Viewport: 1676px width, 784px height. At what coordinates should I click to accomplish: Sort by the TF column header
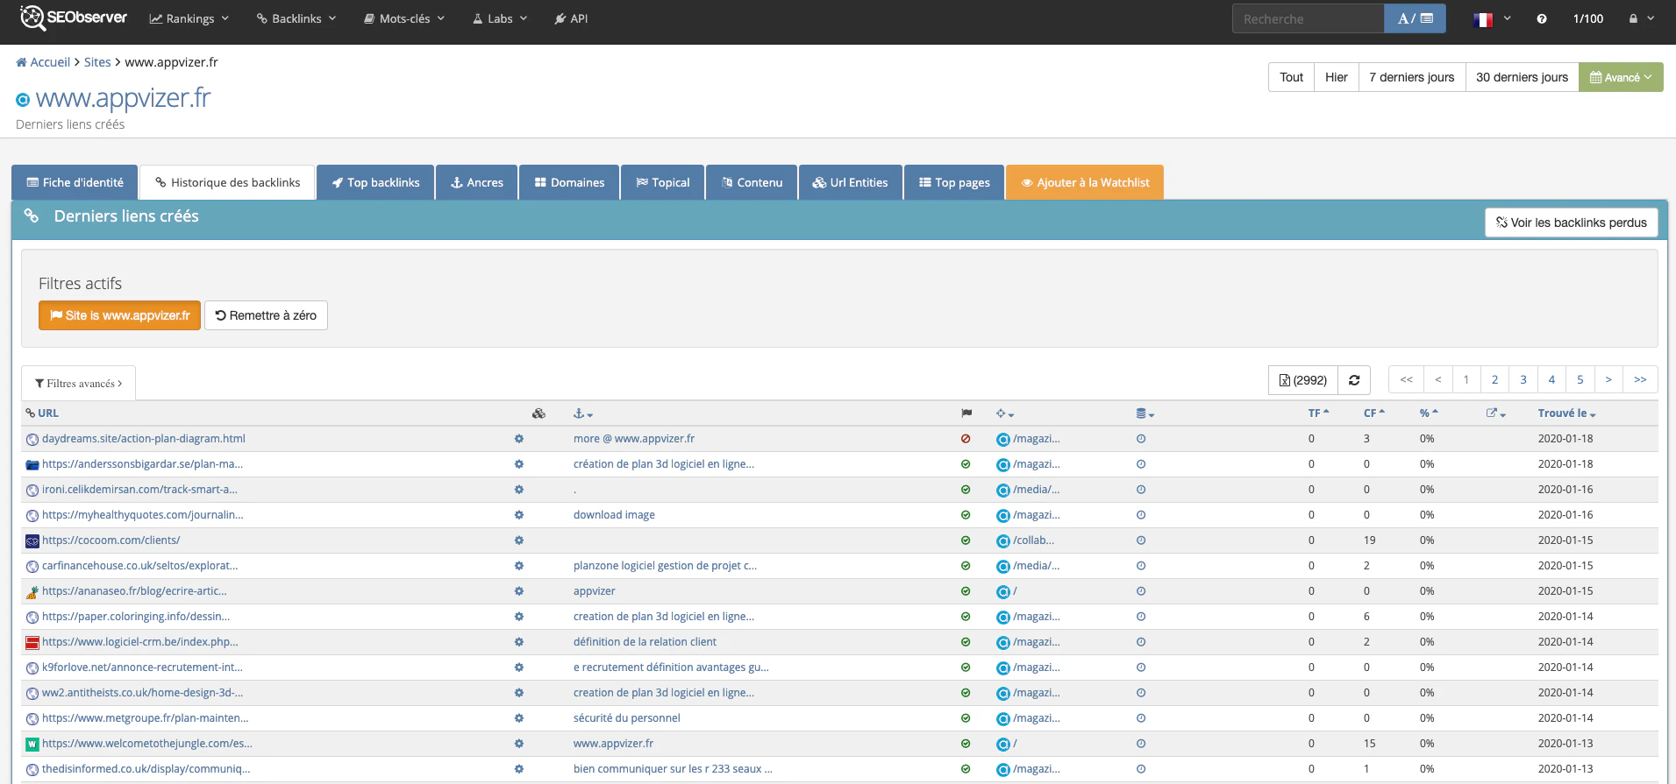point(1318,413)
